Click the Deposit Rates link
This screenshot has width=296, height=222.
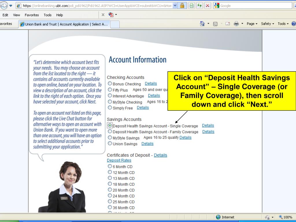(x=119, y=160)
